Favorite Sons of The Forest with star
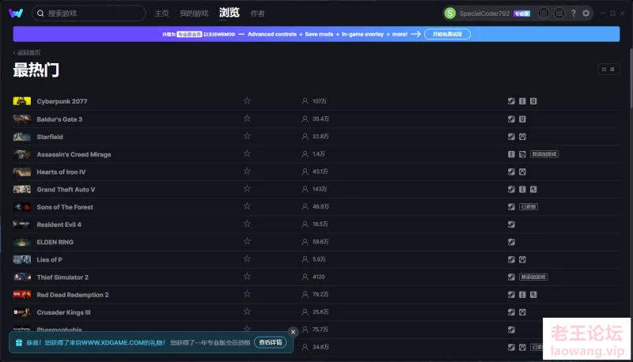 pos(247,206)
